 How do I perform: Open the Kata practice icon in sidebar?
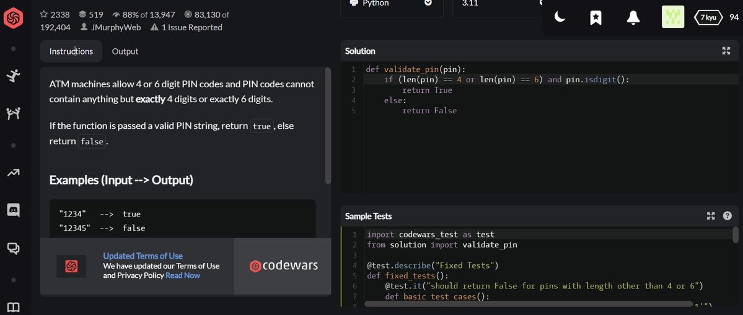pyautogui.click(x=13, y=76)
